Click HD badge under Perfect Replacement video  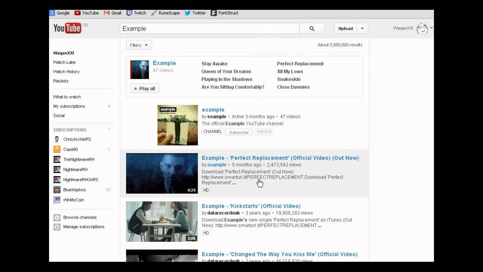click(206, 190)
